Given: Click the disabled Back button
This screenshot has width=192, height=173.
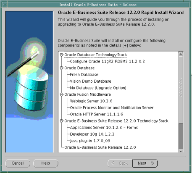Looking at the screenshot, I should 120,163.
